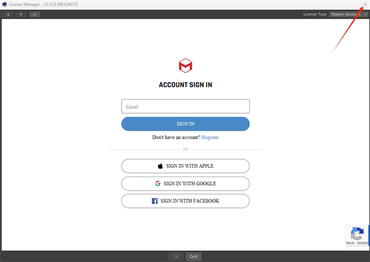Click the forward navigation arrow
The image size is (370, 262).
click(21, 14)
